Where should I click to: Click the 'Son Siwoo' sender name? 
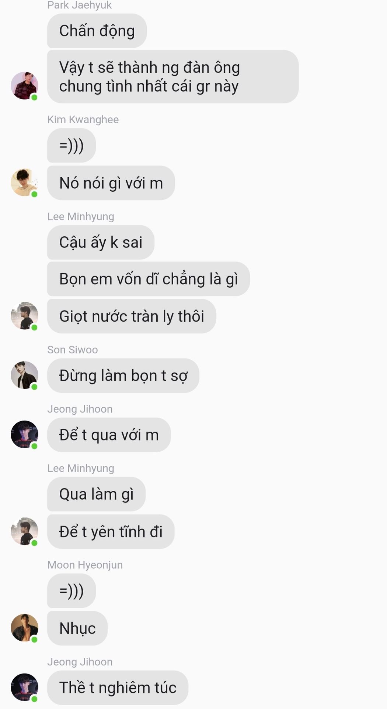tap(73, 350)
